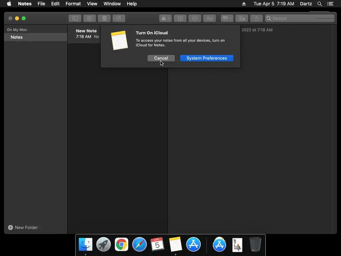Open System Preferences from dialog
341x256 pixels.
pyautogui.click(x=206, y=58)
